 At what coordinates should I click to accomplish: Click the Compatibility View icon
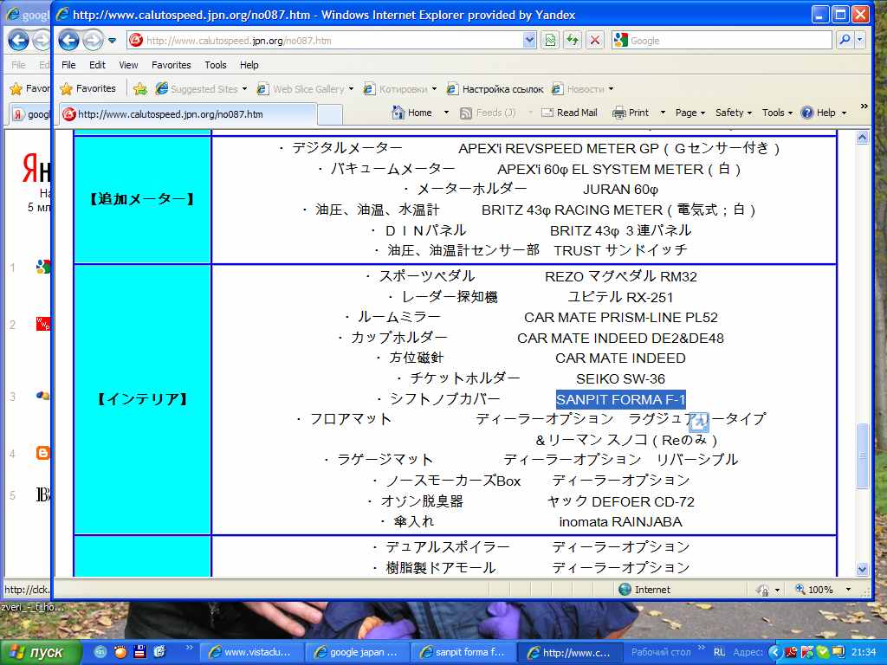550,40
